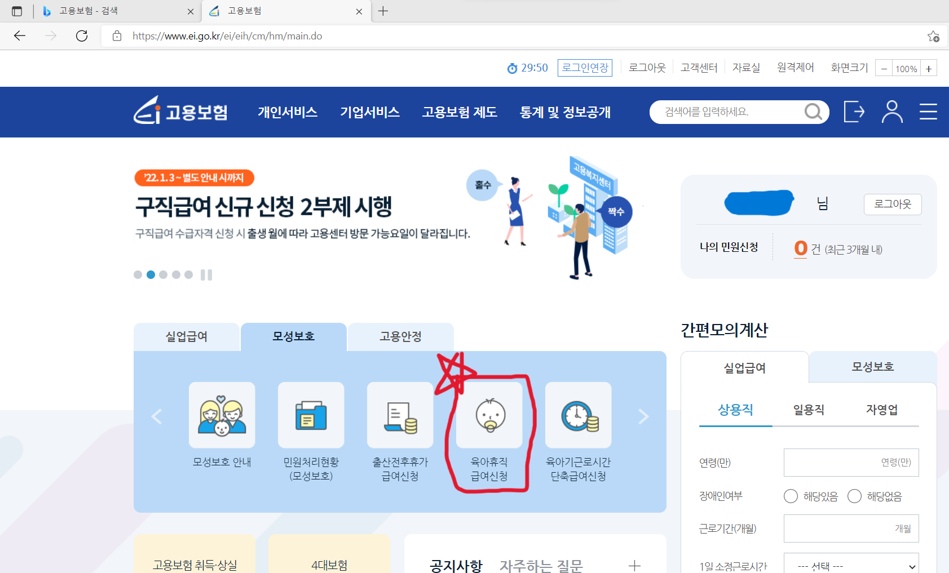The height and width of the screenshot is (573, 949).
Task: Select 실업급여 tab in 간편모의계산
Action: (x=745, y=368)
